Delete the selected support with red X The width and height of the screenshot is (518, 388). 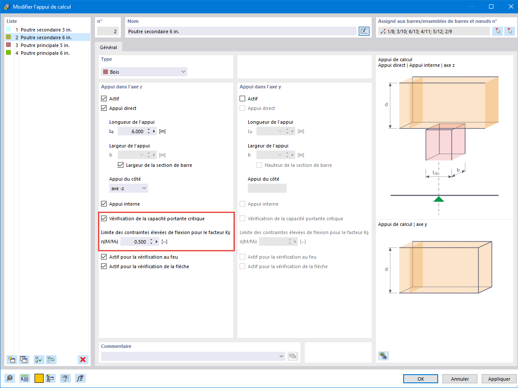coord(83,360)
